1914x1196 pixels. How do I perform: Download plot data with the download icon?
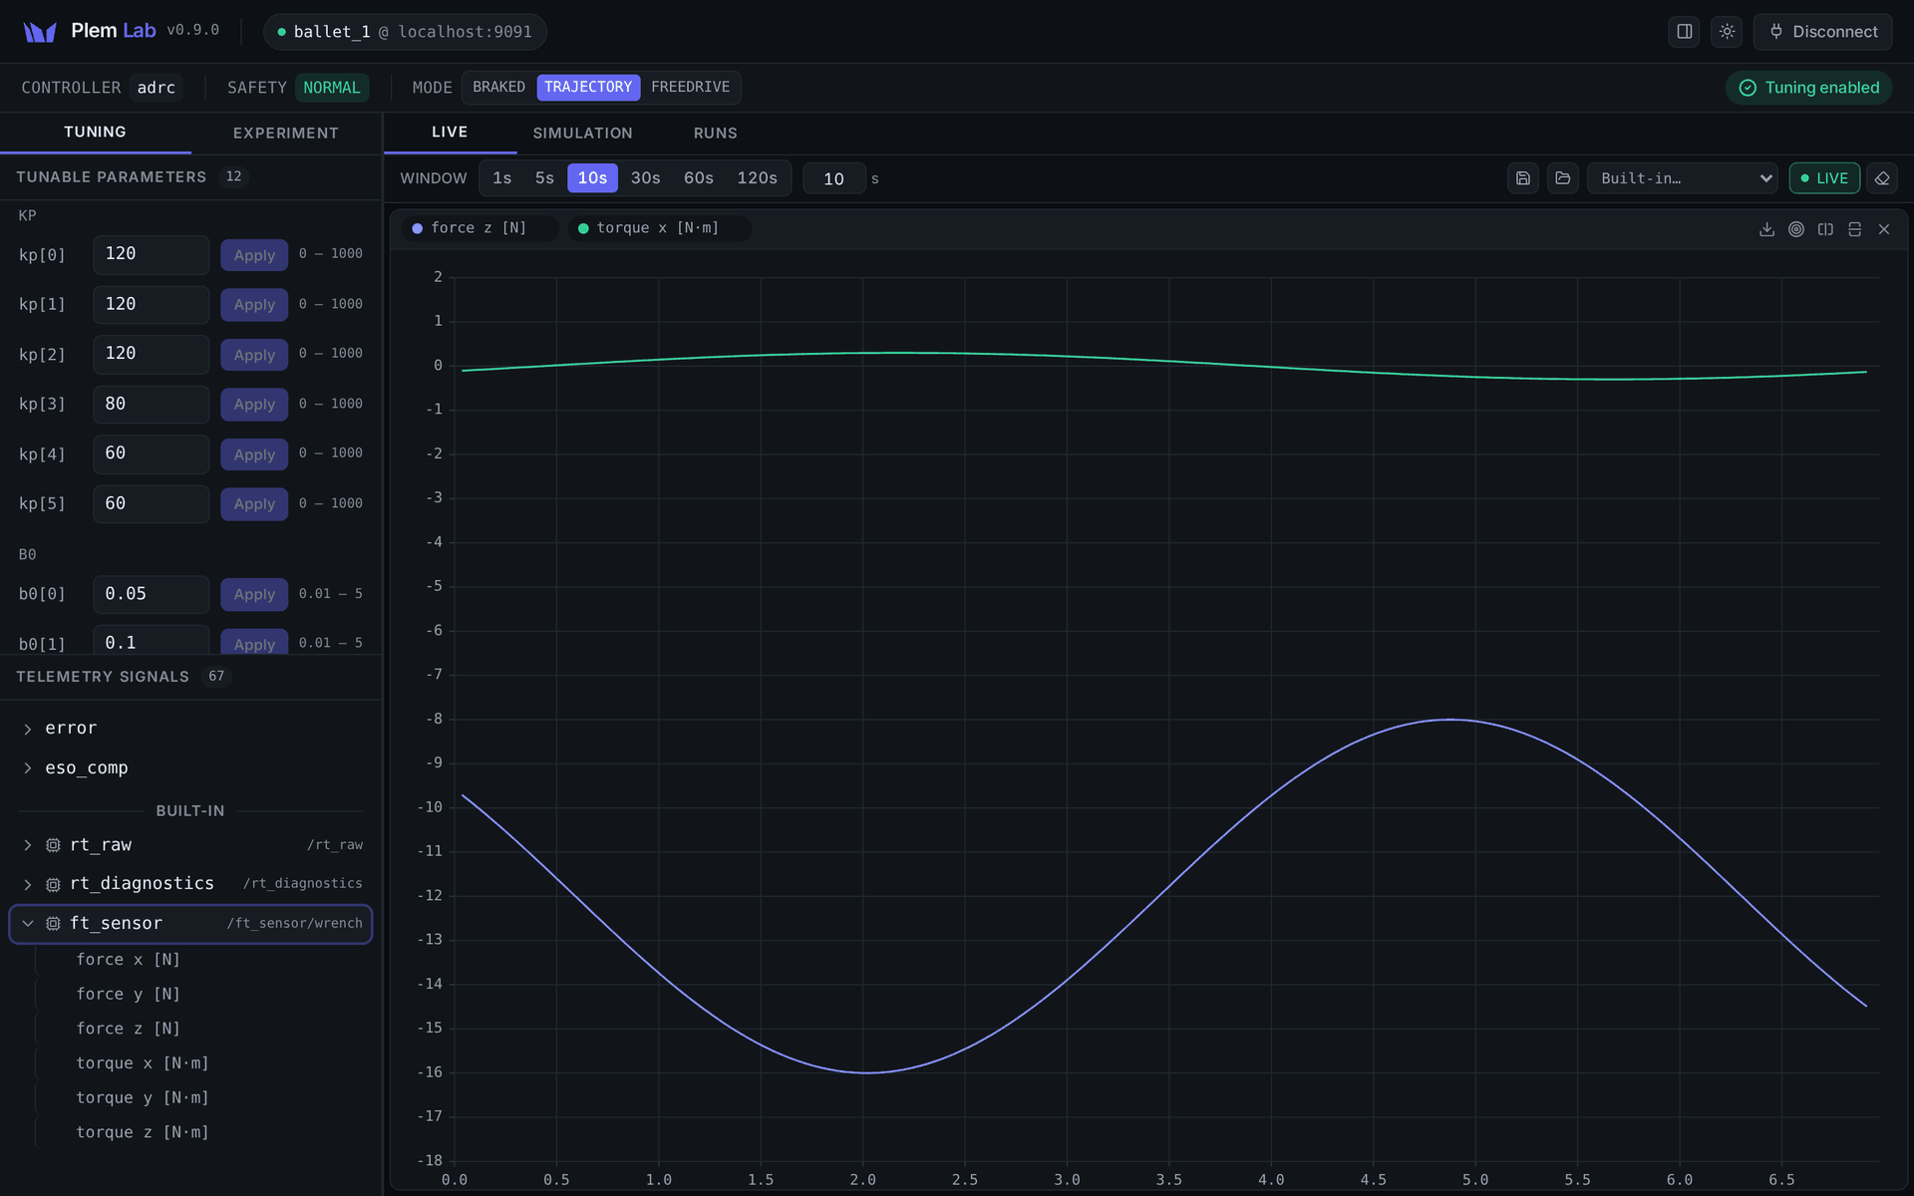click(1766, 229)
